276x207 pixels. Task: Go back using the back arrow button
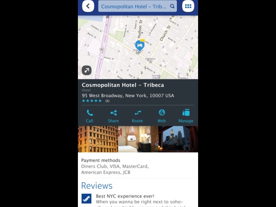(88, 6)
